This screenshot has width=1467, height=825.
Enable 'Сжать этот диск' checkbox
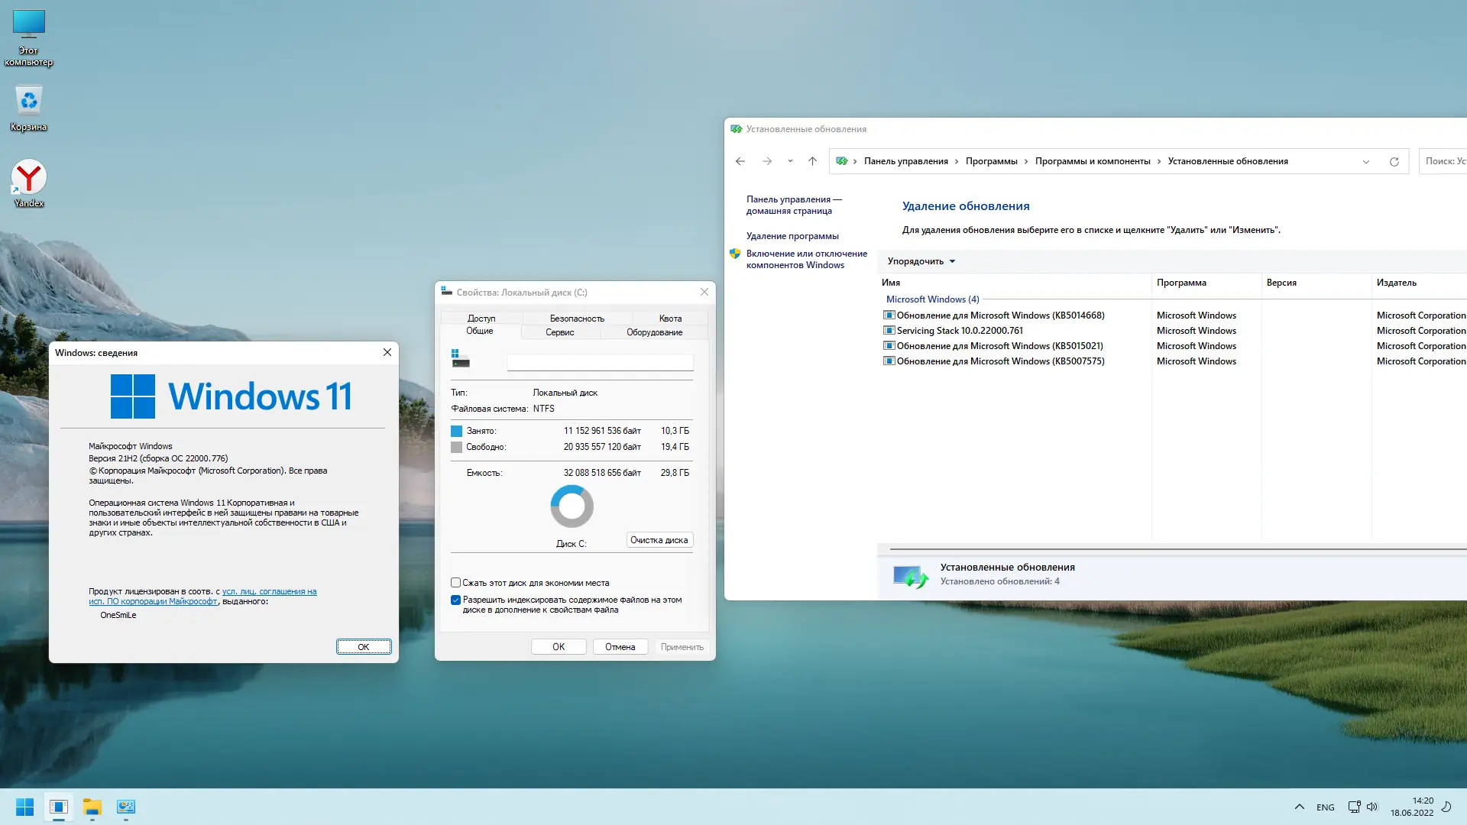click(x=456, y=583)
